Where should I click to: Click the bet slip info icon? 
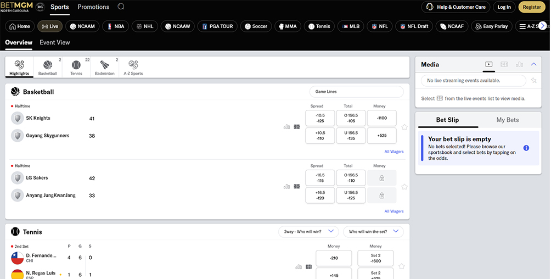(x=526, y=148)
